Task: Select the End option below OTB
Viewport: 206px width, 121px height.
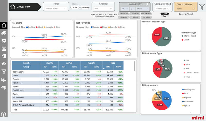Action: click(x=165, y=16)
